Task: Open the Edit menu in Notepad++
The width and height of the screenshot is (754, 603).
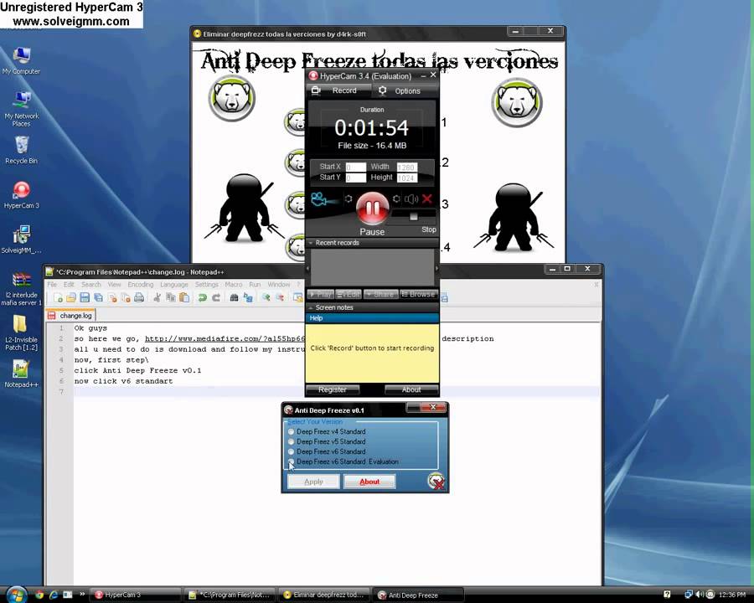Action: (69, 285)
